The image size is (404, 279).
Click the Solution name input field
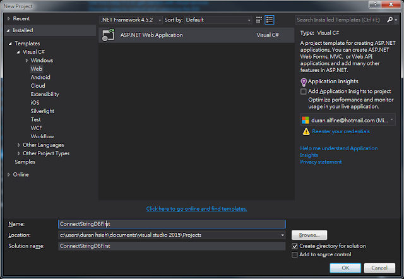pyautogui.click(x=172, y=246)
